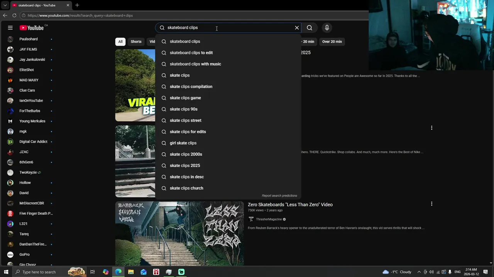Pick the 'skate clips compilation' suggestion
494x277 pixels.
228,87
